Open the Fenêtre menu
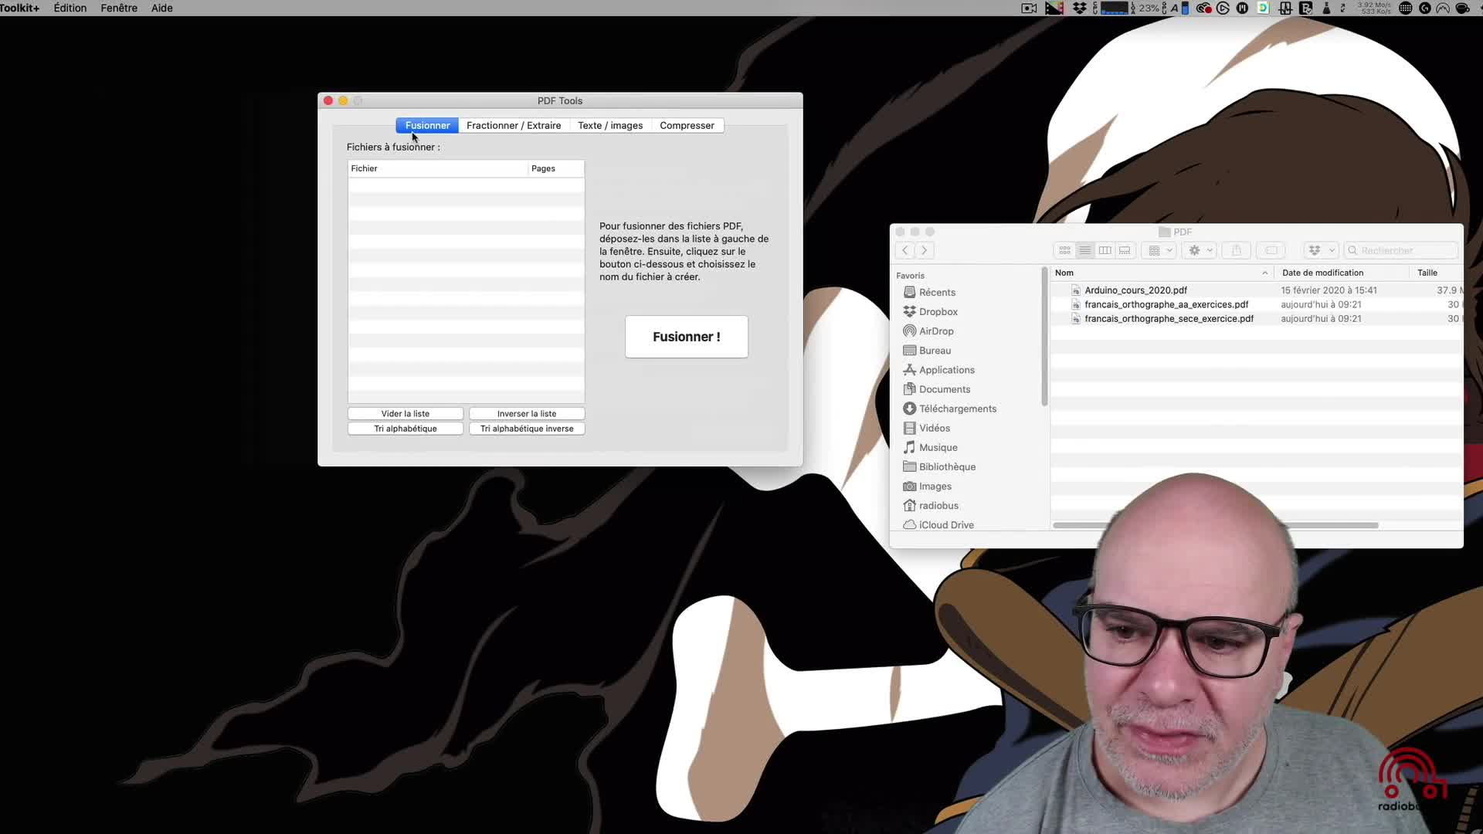The width and height of the screenshot is (1483, 834). coord(118,8)
